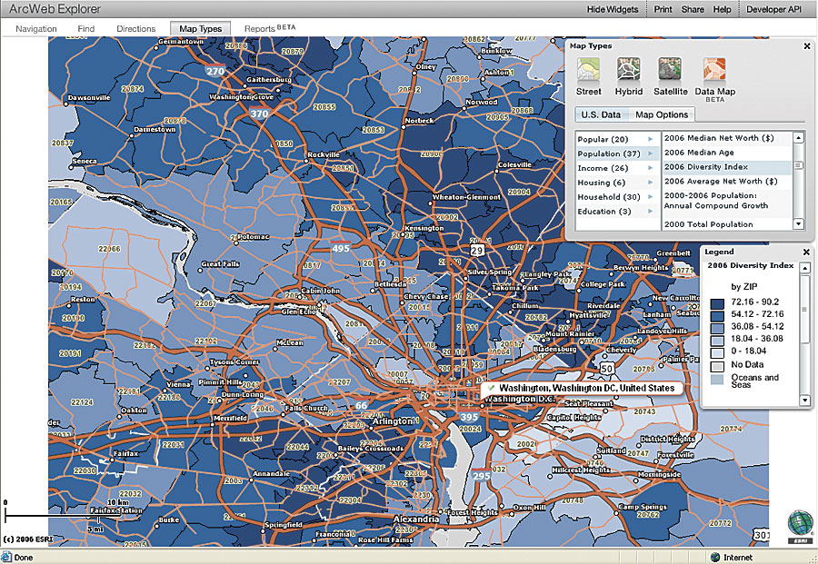Select the Data Map type icon
This screenshot has width=818, height=564.
point(714,70)
